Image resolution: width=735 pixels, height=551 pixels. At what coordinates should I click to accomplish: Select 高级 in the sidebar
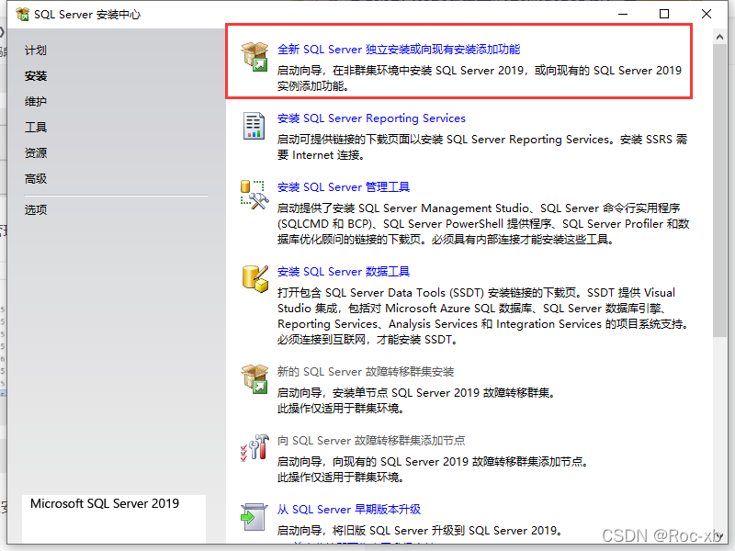pyautogui.click(x=36, y=179)
